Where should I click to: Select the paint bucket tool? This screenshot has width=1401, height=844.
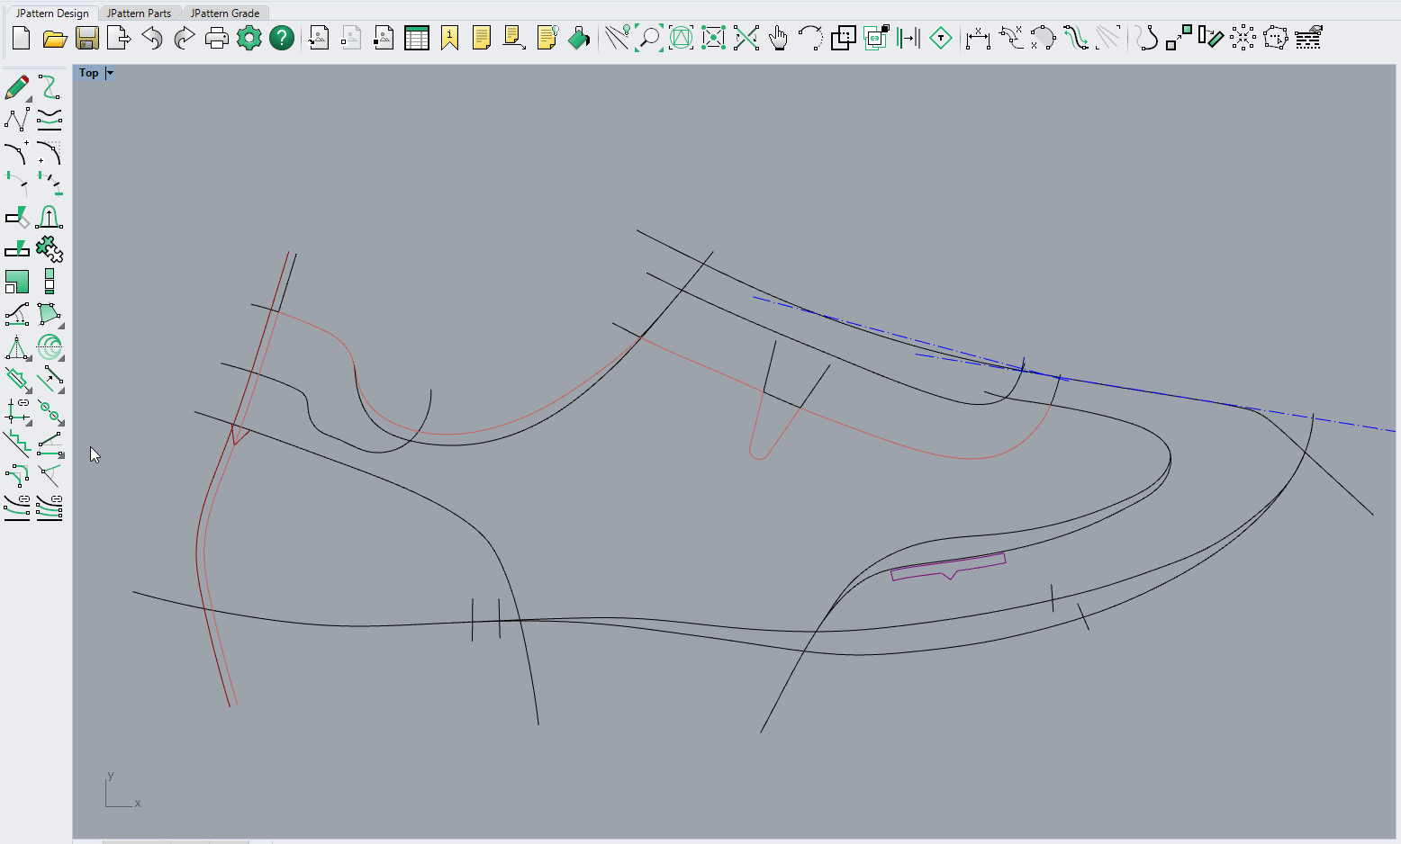pyautogui.click(x=579, y=38)
